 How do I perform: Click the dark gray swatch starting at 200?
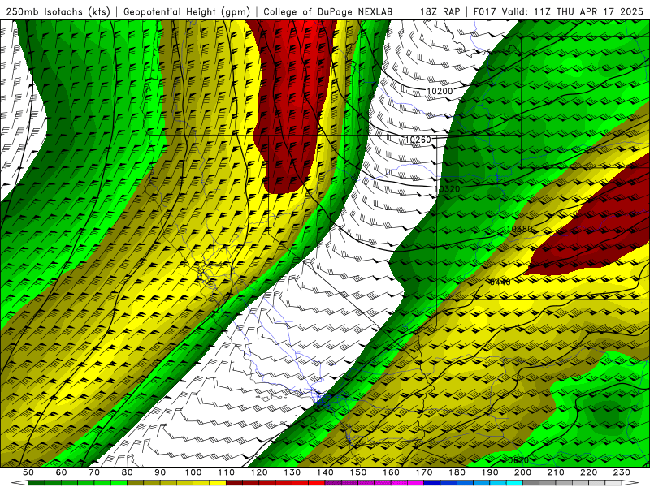(531, 483)
